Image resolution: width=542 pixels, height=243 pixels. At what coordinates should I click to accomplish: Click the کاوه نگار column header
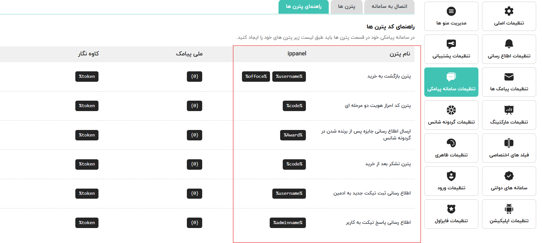coord(88,54)
